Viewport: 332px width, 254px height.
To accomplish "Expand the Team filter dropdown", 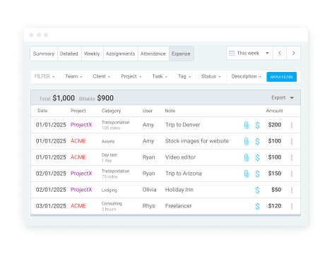I will click(73, 76).
